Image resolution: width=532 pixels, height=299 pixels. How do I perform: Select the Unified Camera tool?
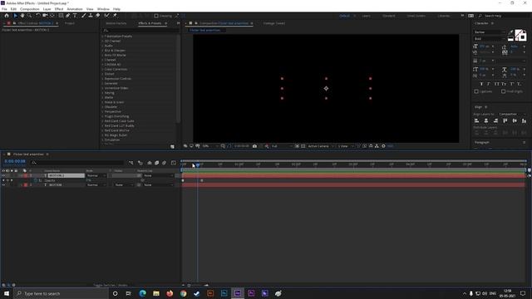pos(45,16)
